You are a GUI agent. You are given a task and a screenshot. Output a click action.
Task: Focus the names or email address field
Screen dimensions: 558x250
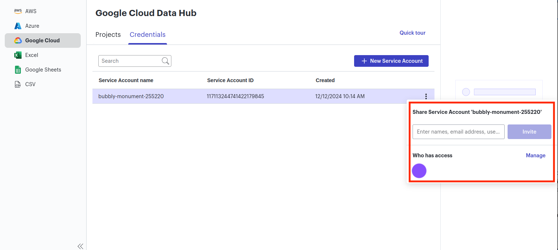pos(459,132)
